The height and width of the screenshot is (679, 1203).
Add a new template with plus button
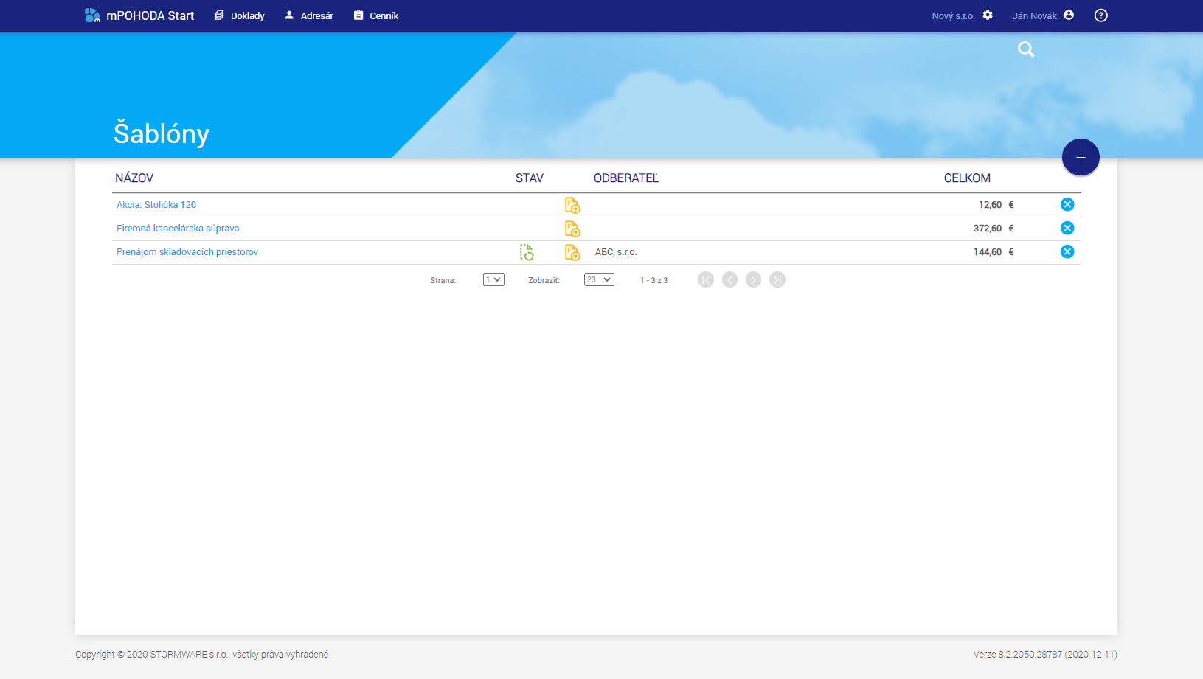click(1081, 157)
